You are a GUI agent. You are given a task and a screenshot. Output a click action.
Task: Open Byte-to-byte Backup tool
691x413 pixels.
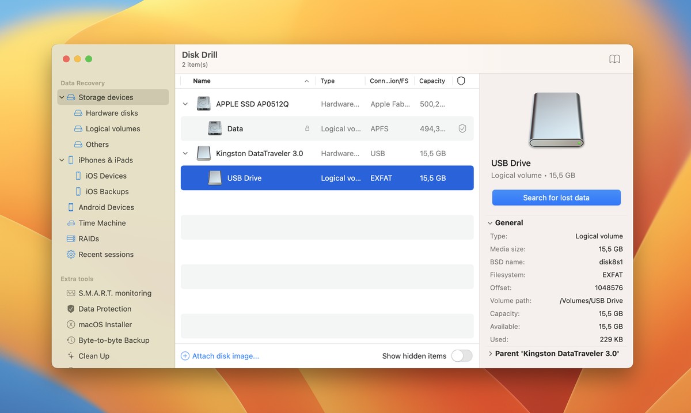point(113,340)
